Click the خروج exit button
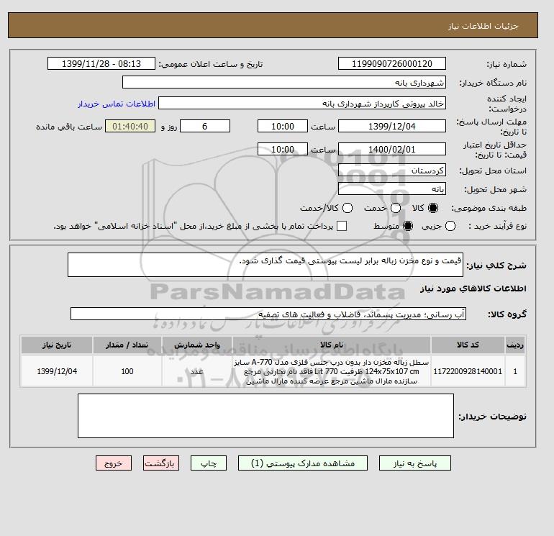Viewport: 554px width, 536px height. [x=114, y=463]
